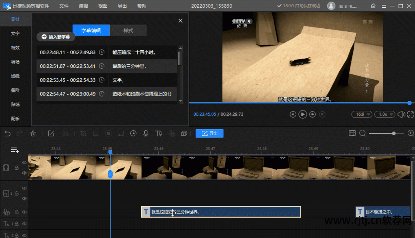Click the preview progress bar handle
Image resolution: width=415 pixels, height=238 pixels.
tap(410, 103)
